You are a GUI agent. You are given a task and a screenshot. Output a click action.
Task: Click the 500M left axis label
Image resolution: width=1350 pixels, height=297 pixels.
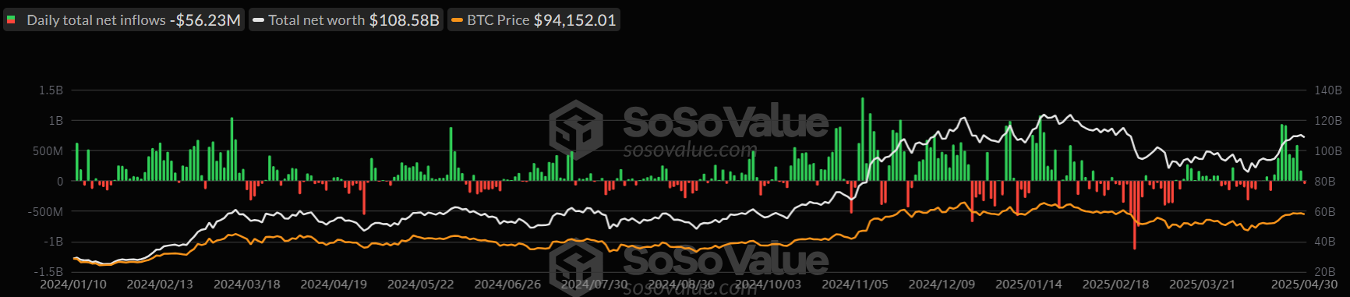48,151
